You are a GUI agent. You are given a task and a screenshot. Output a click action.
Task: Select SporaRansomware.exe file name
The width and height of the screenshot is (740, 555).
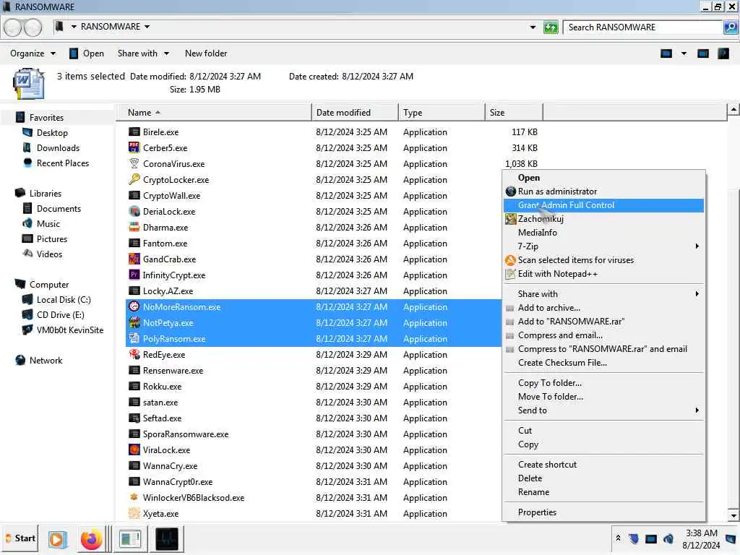[x=186, y=434]
